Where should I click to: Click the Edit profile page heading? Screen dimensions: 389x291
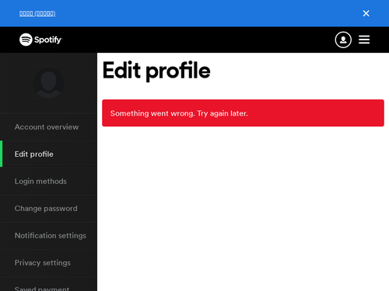156,71
